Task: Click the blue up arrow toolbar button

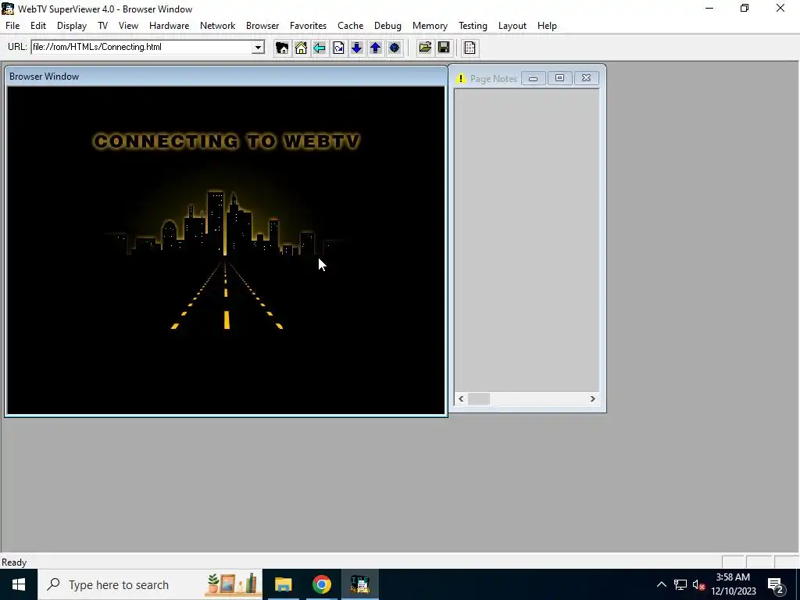Action: 376,48
